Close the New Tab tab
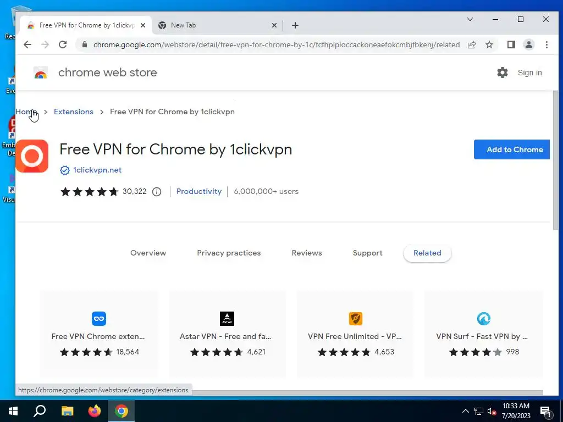563x422 pixels. point(274,25)
